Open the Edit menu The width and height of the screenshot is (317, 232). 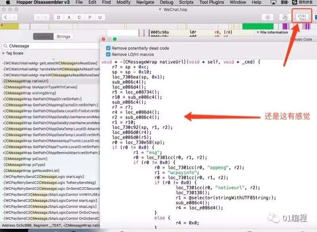[92, 2]
